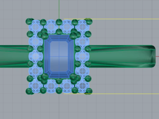Select the green ring band right of halo
The width and height of the screenshot is (159, 119).
[123, 56]
